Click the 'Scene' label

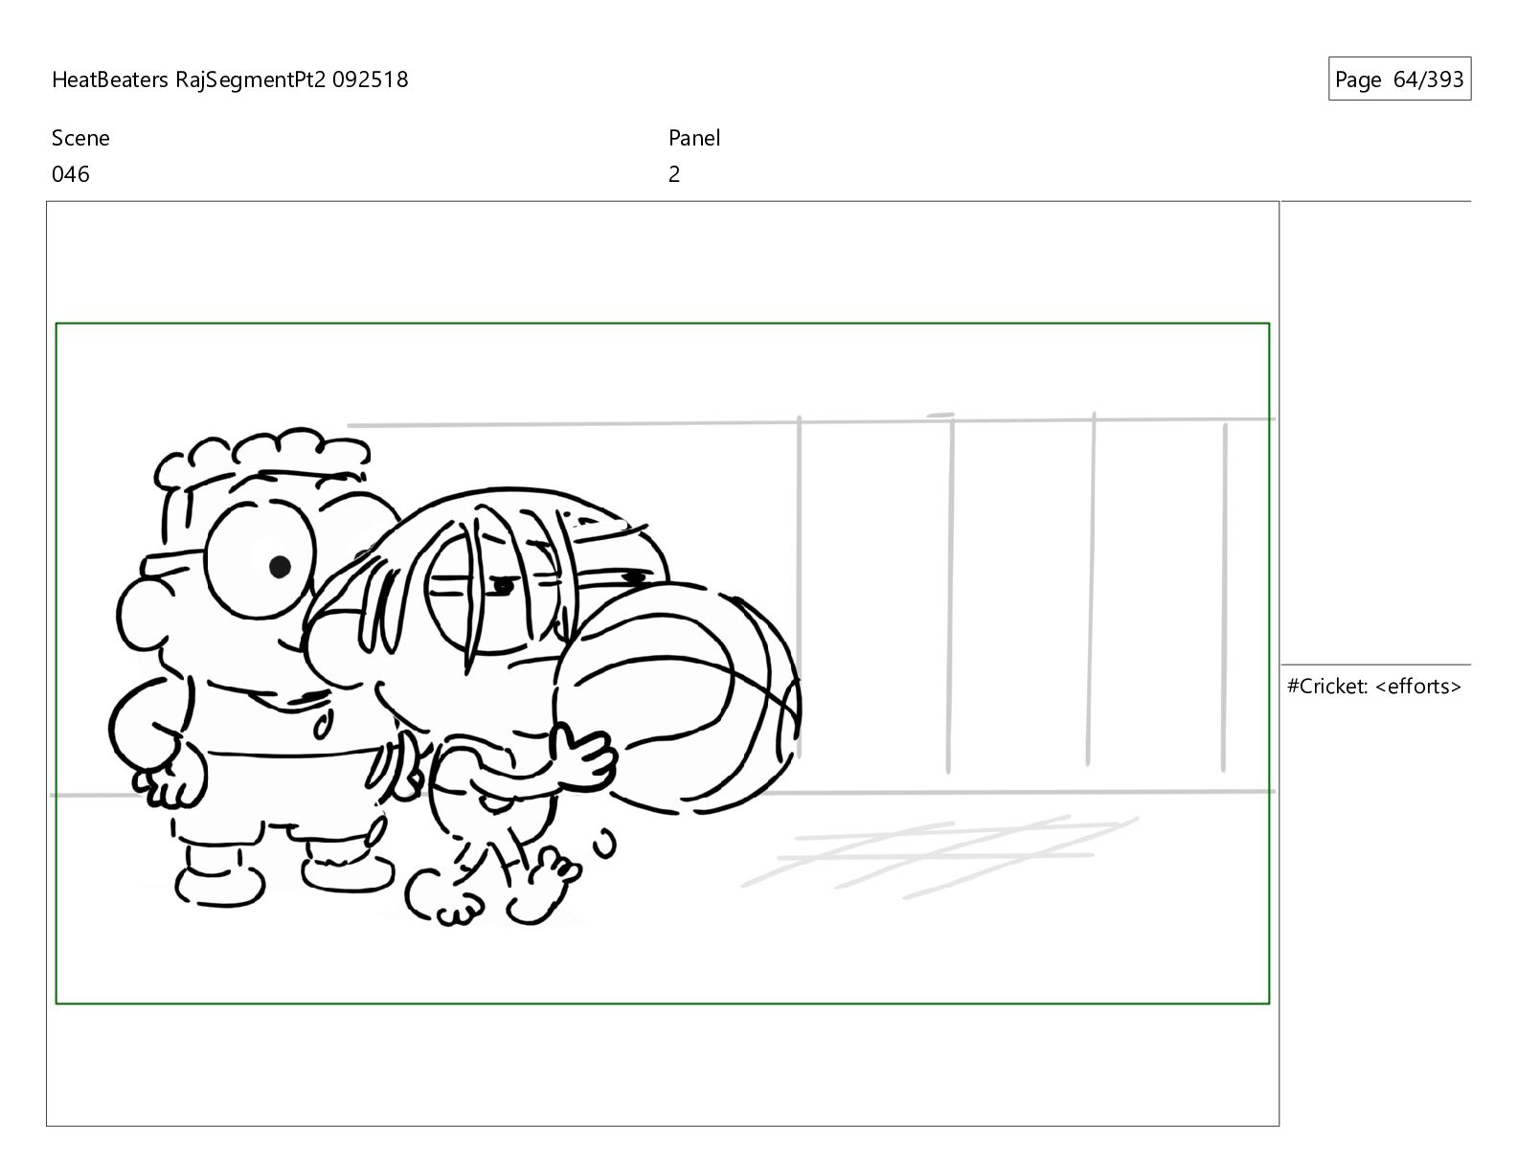(80, 138)
